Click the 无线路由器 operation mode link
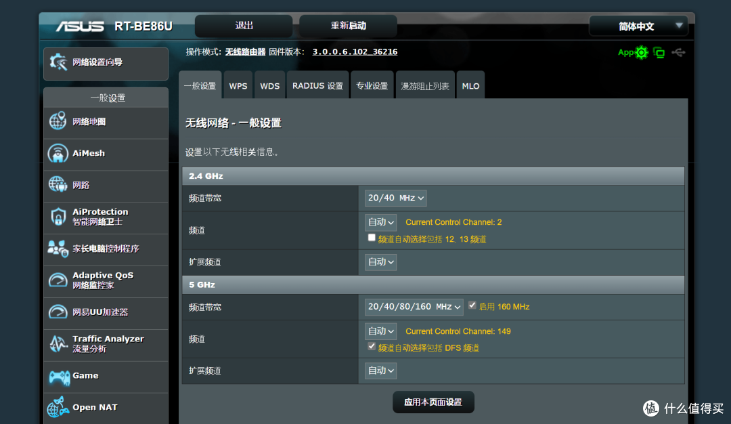Screen dimensions: 731x424 (x=245, y=51)
